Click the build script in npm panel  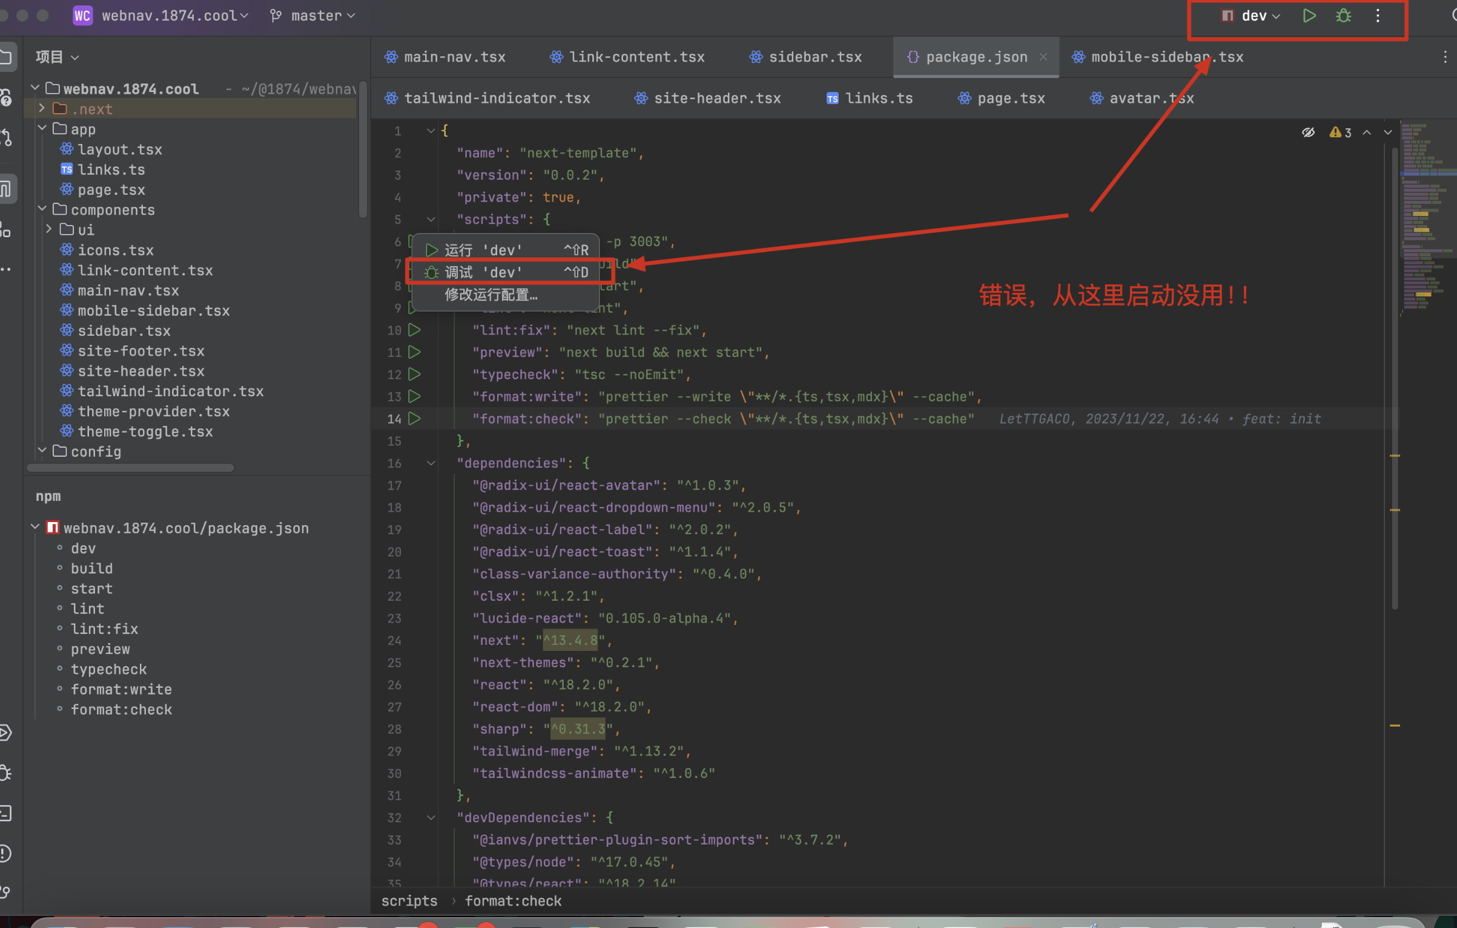[91, 569]
